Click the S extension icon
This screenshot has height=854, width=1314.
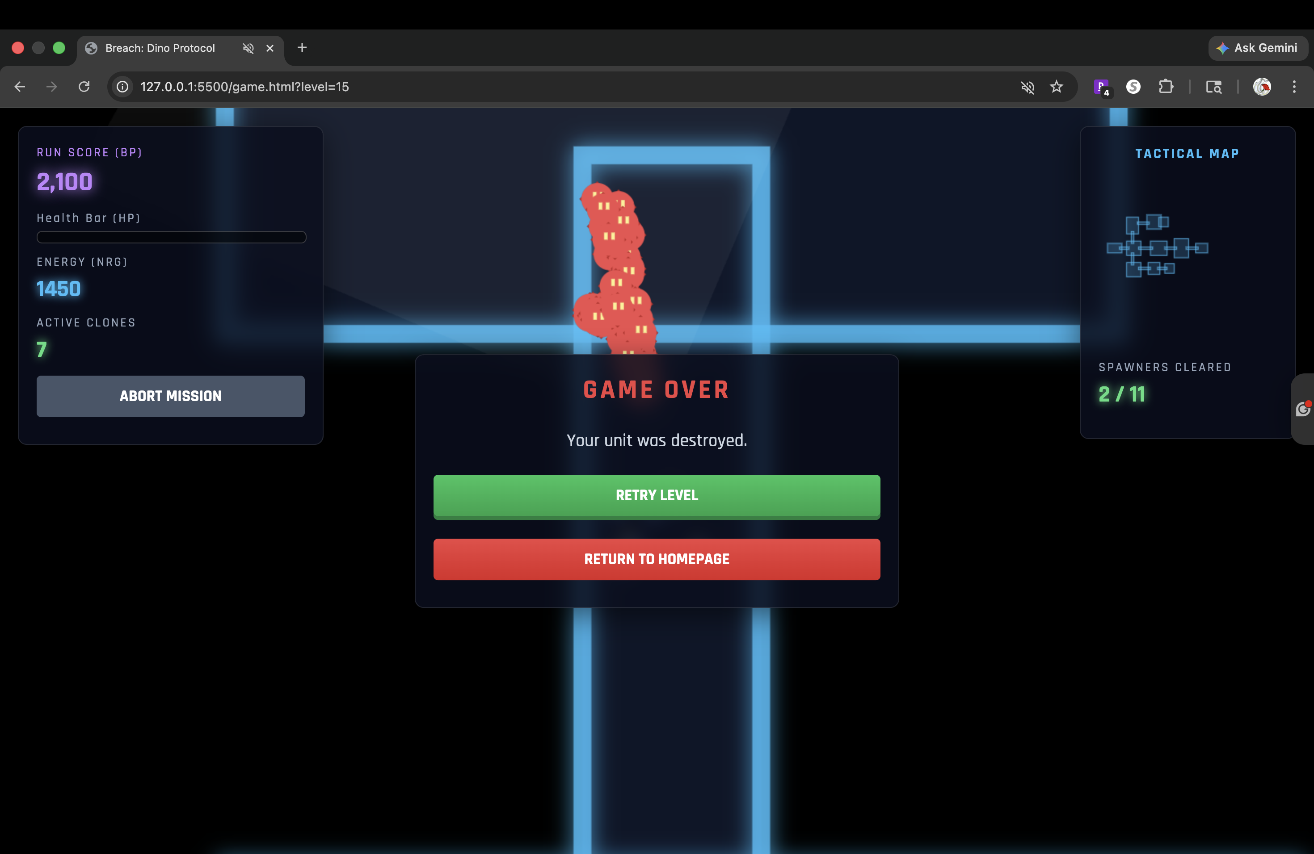1133,87
